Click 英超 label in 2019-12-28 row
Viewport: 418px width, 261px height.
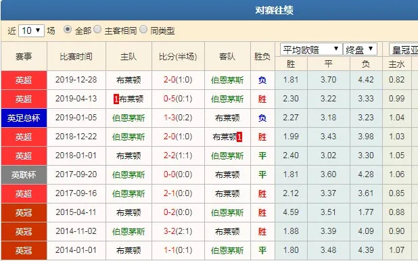[24, 80]
